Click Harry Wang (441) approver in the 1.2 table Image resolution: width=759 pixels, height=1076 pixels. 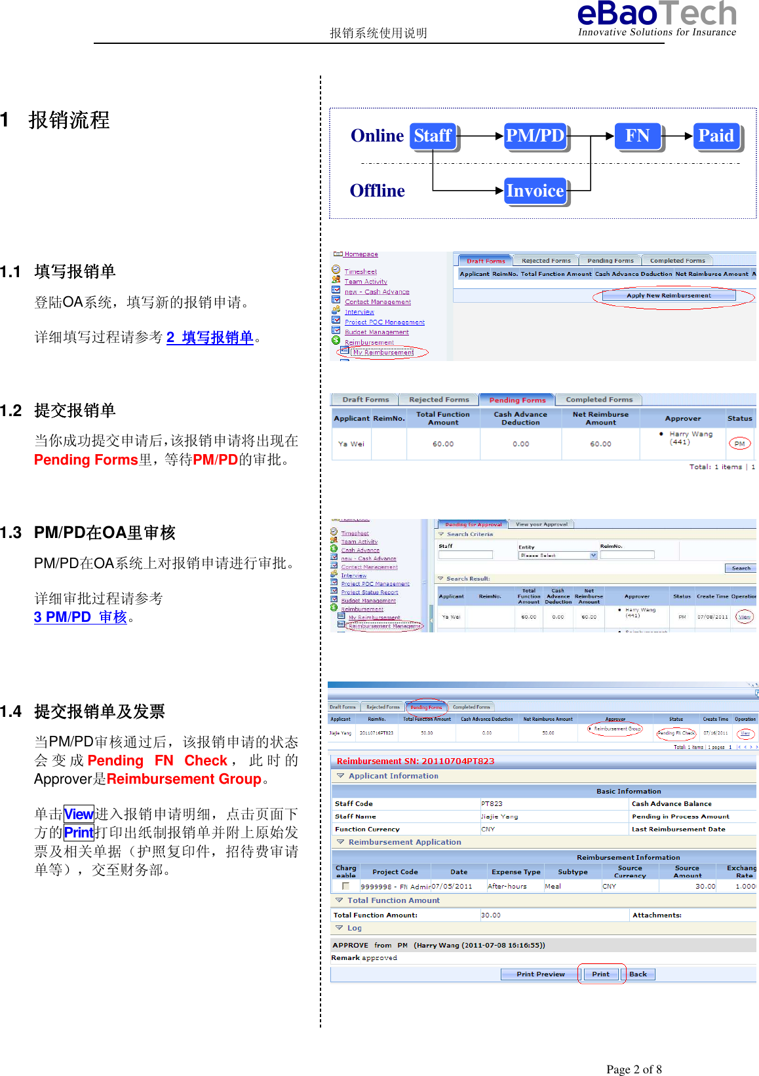pos(691,438)
